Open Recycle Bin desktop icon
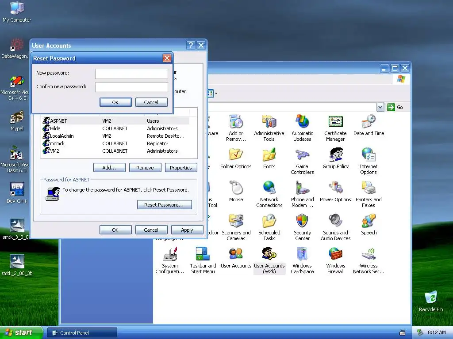Screen dimensions: 453x339 coord(431,301)
